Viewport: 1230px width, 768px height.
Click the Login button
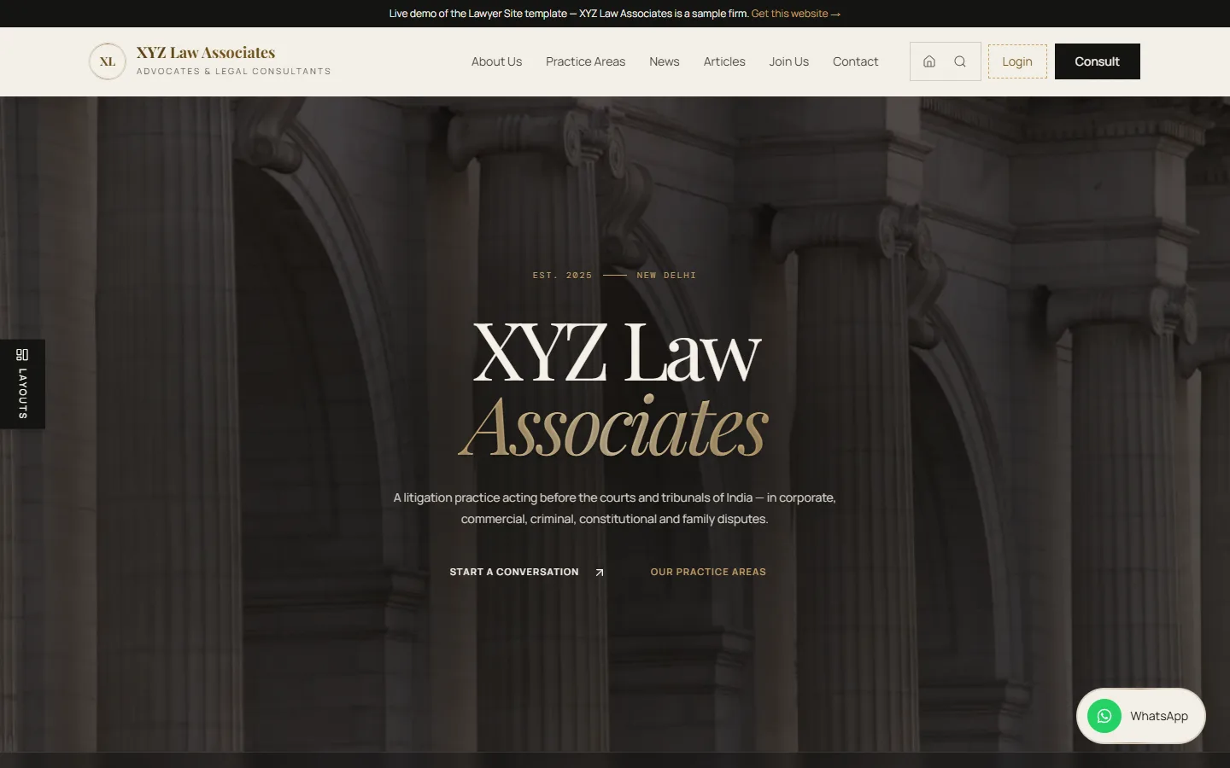pyautogui.click(x=1017, y=61)
